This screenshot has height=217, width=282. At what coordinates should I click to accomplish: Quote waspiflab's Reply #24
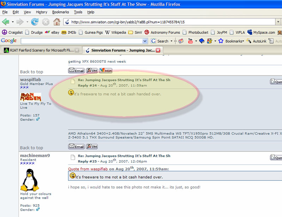click(x=276, y=81)
